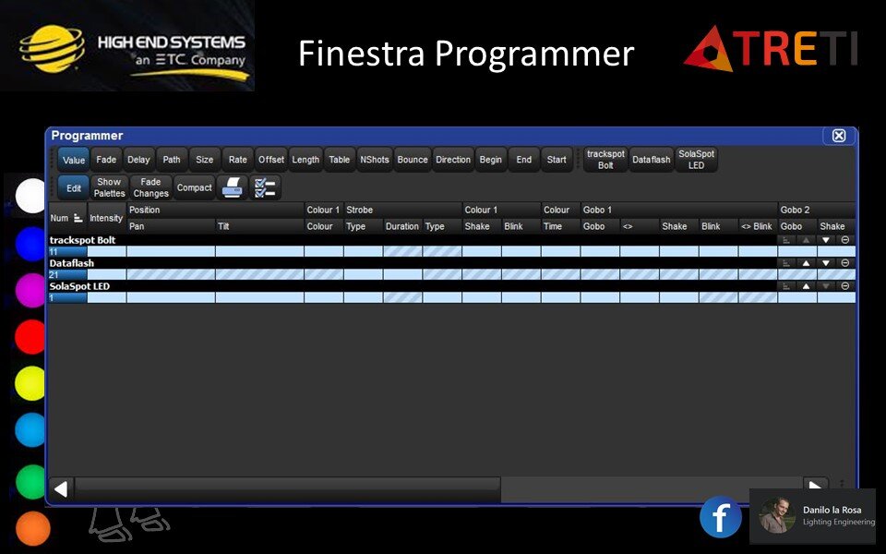Click the Show Palettes button
886x554 pixels.
(x=109, y=187)
